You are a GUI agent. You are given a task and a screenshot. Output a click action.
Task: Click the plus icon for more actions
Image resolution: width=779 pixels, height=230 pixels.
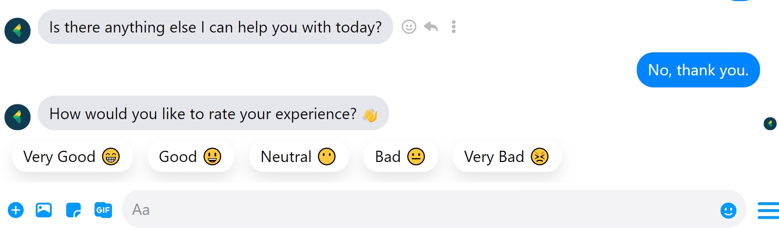16,210
